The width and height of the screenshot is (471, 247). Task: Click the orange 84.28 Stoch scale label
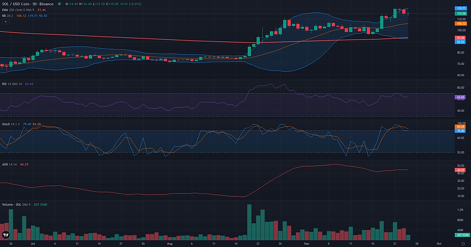tap(460, 127)
